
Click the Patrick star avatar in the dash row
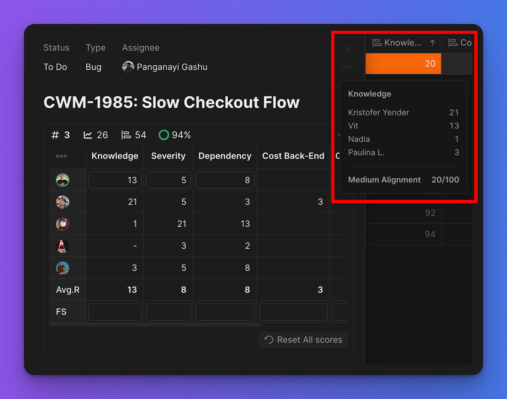pyautogui.click(x=63, y=246)
